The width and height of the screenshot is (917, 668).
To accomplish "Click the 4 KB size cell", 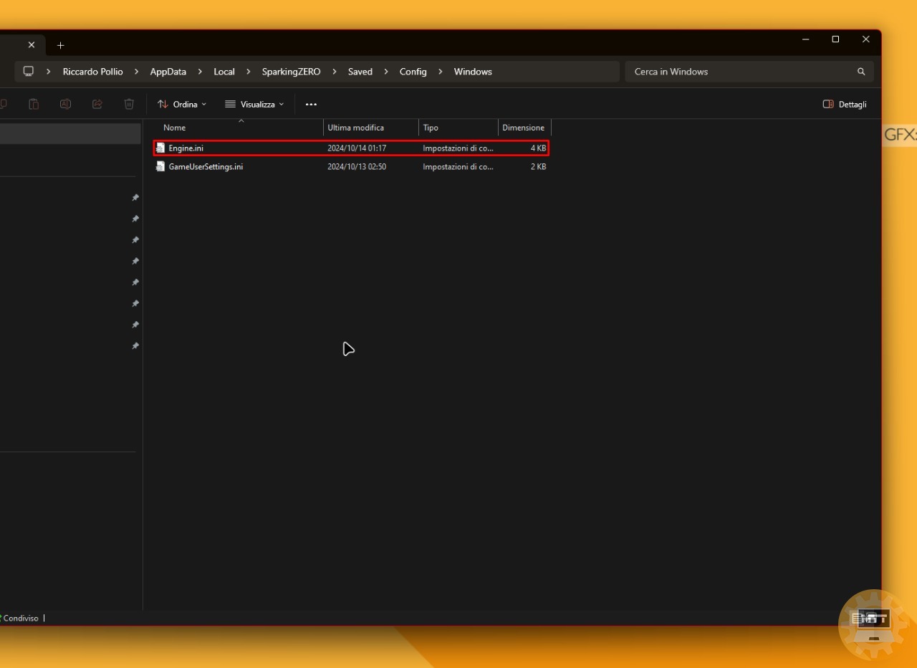I will 538,148.
